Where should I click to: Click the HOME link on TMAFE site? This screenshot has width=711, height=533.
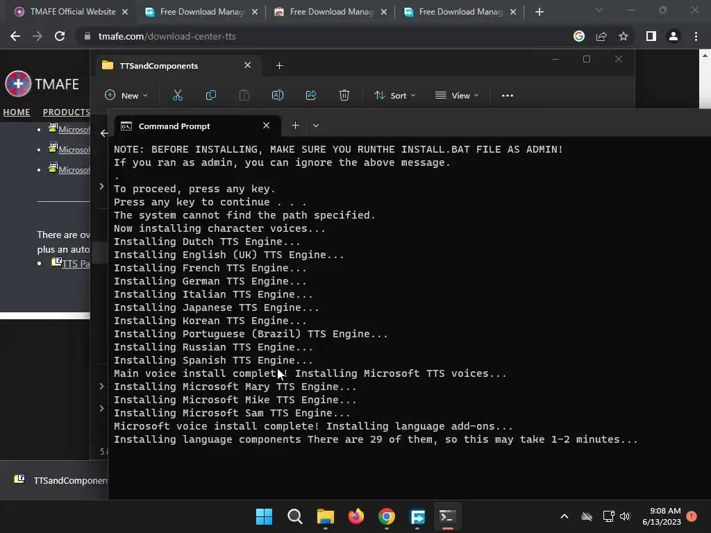17,112
